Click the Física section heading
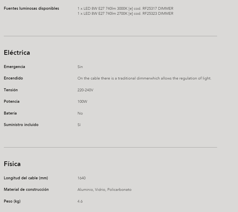Screen dimensions: 238x212 12,164
